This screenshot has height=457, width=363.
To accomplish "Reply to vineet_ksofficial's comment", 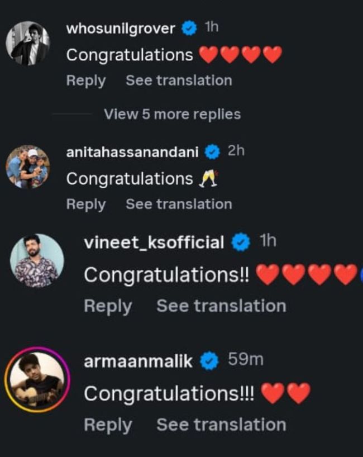I will pyautogui.click(x=108, y=306).
